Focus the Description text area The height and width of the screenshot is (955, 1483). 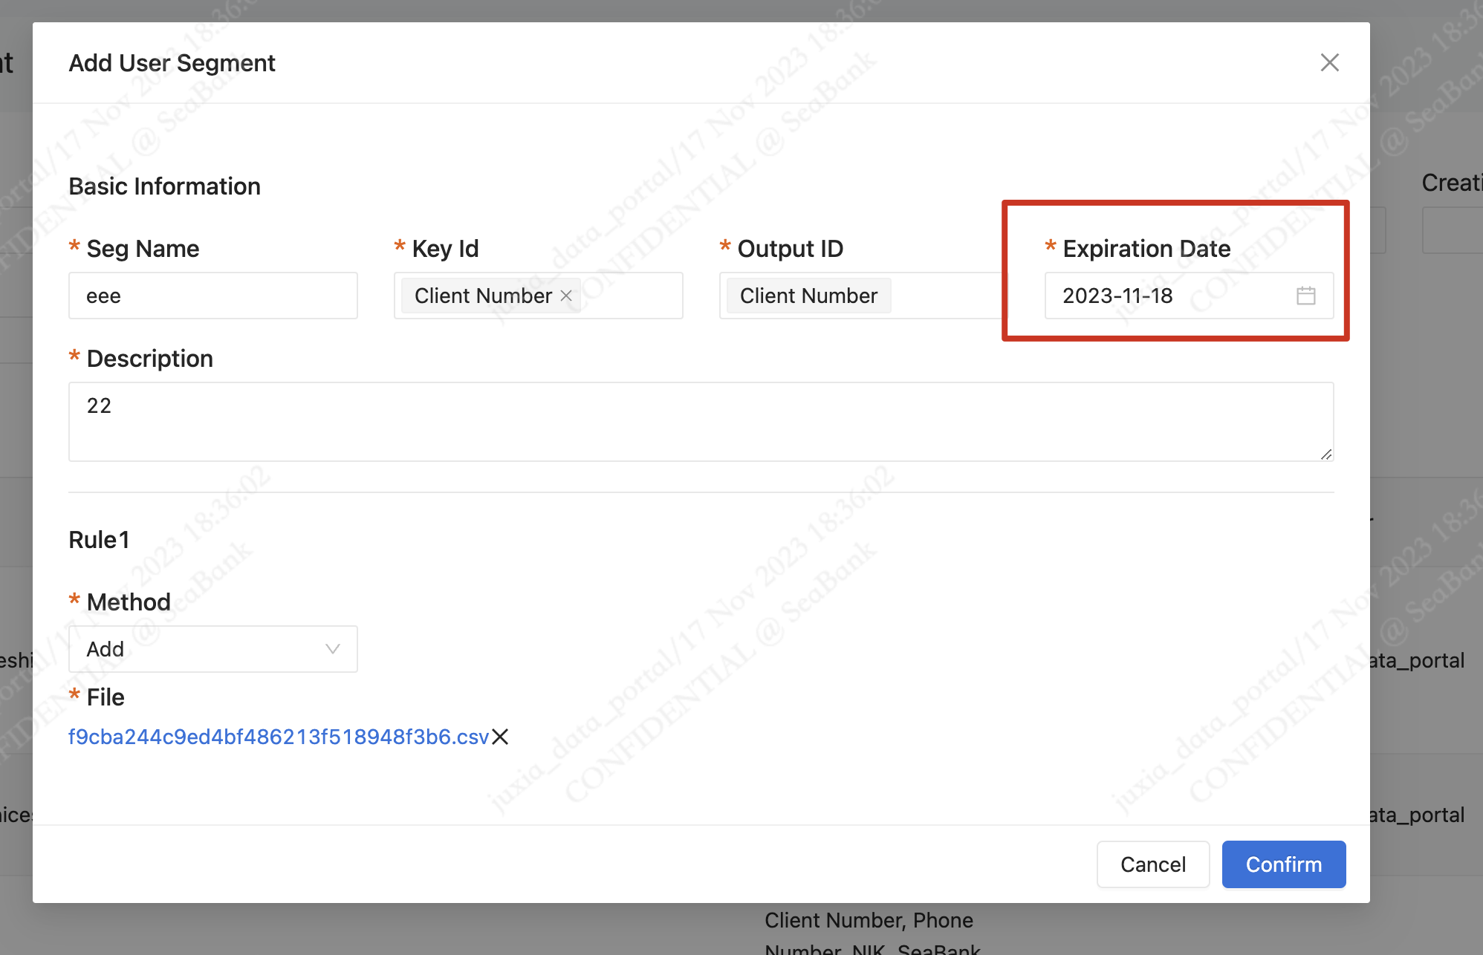pyautogui.click(x=701, y=422)
